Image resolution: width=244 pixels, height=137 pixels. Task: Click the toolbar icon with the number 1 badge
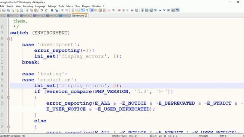coord(142,10)
